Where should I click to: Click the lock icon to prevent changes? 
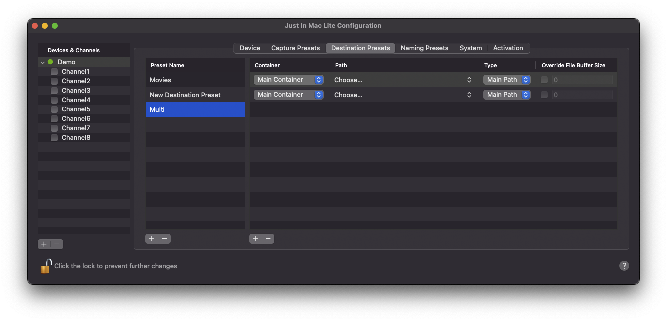tap(46, 266)
